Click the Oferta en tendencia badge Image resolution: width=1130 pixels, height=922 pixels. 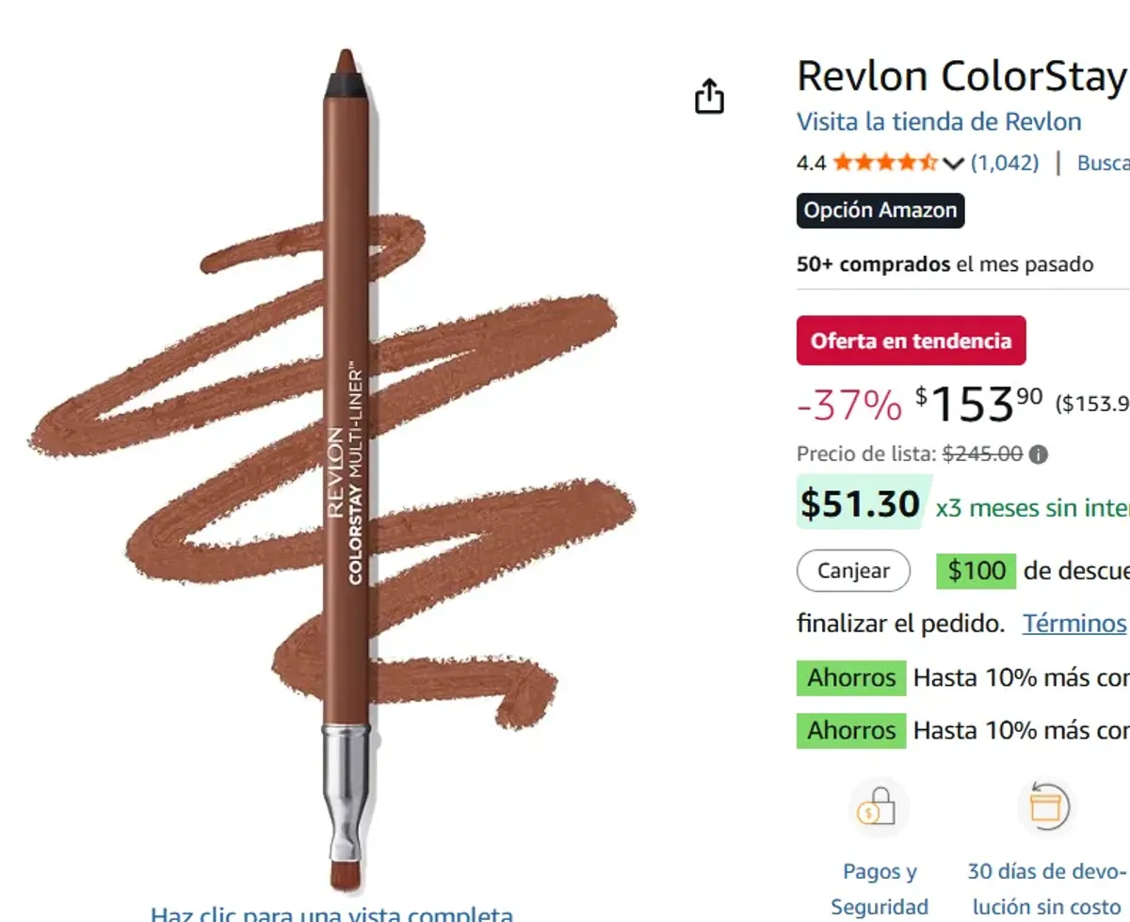(x=911, y=341)
